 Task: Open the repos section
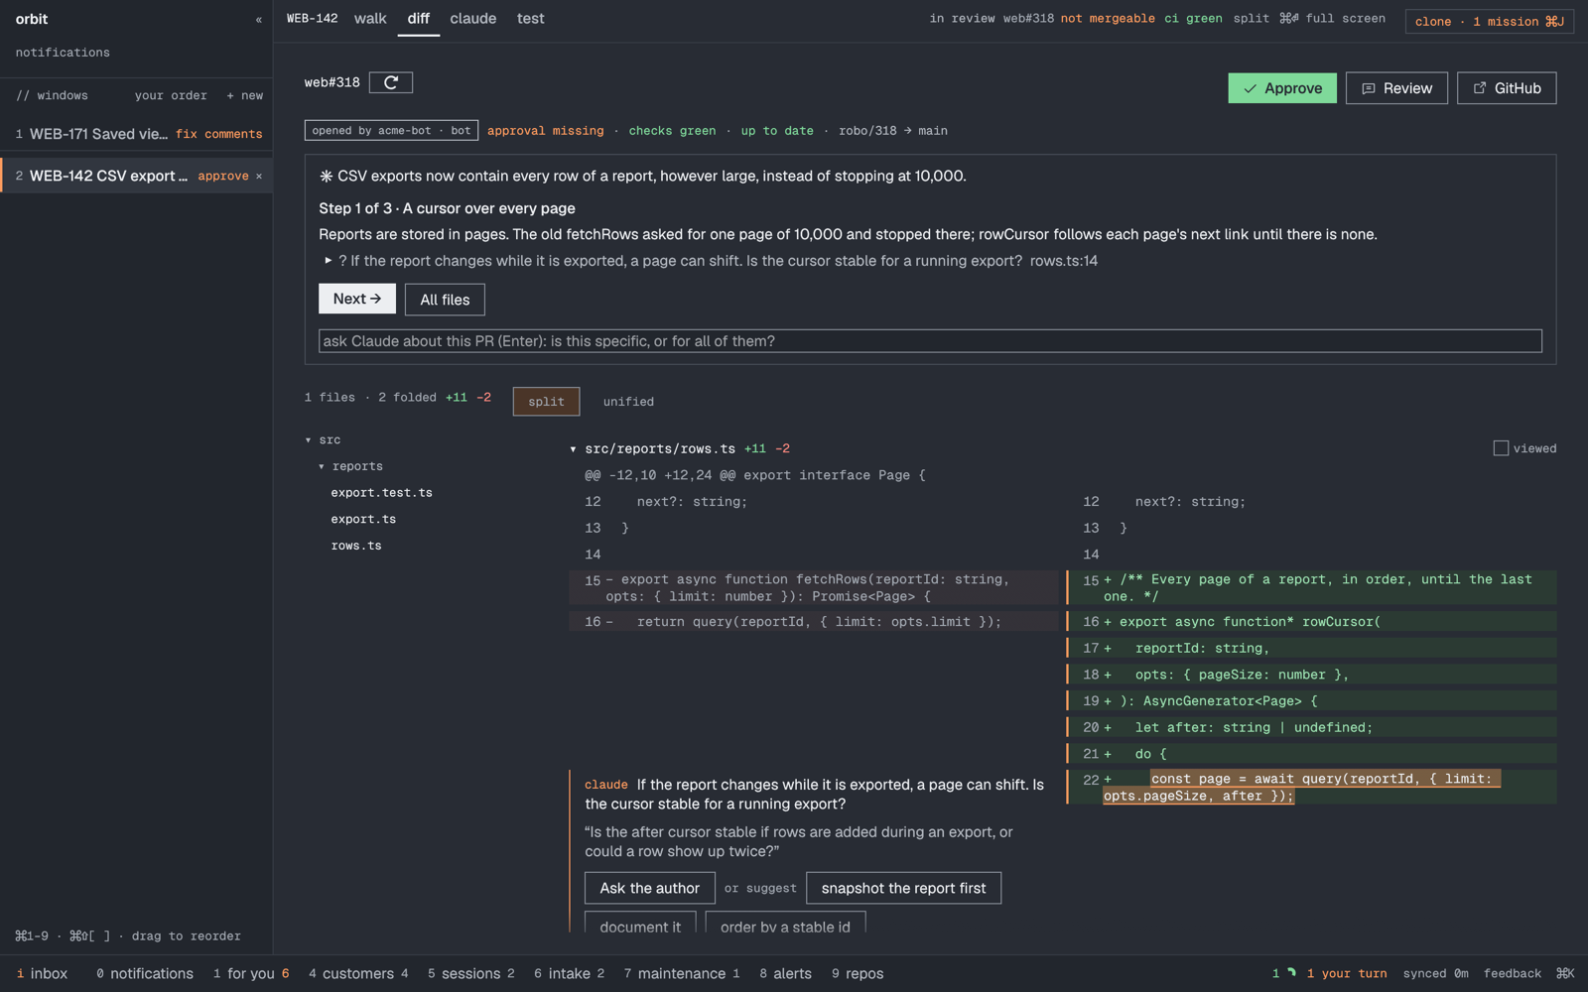click(x=858, y=974)
